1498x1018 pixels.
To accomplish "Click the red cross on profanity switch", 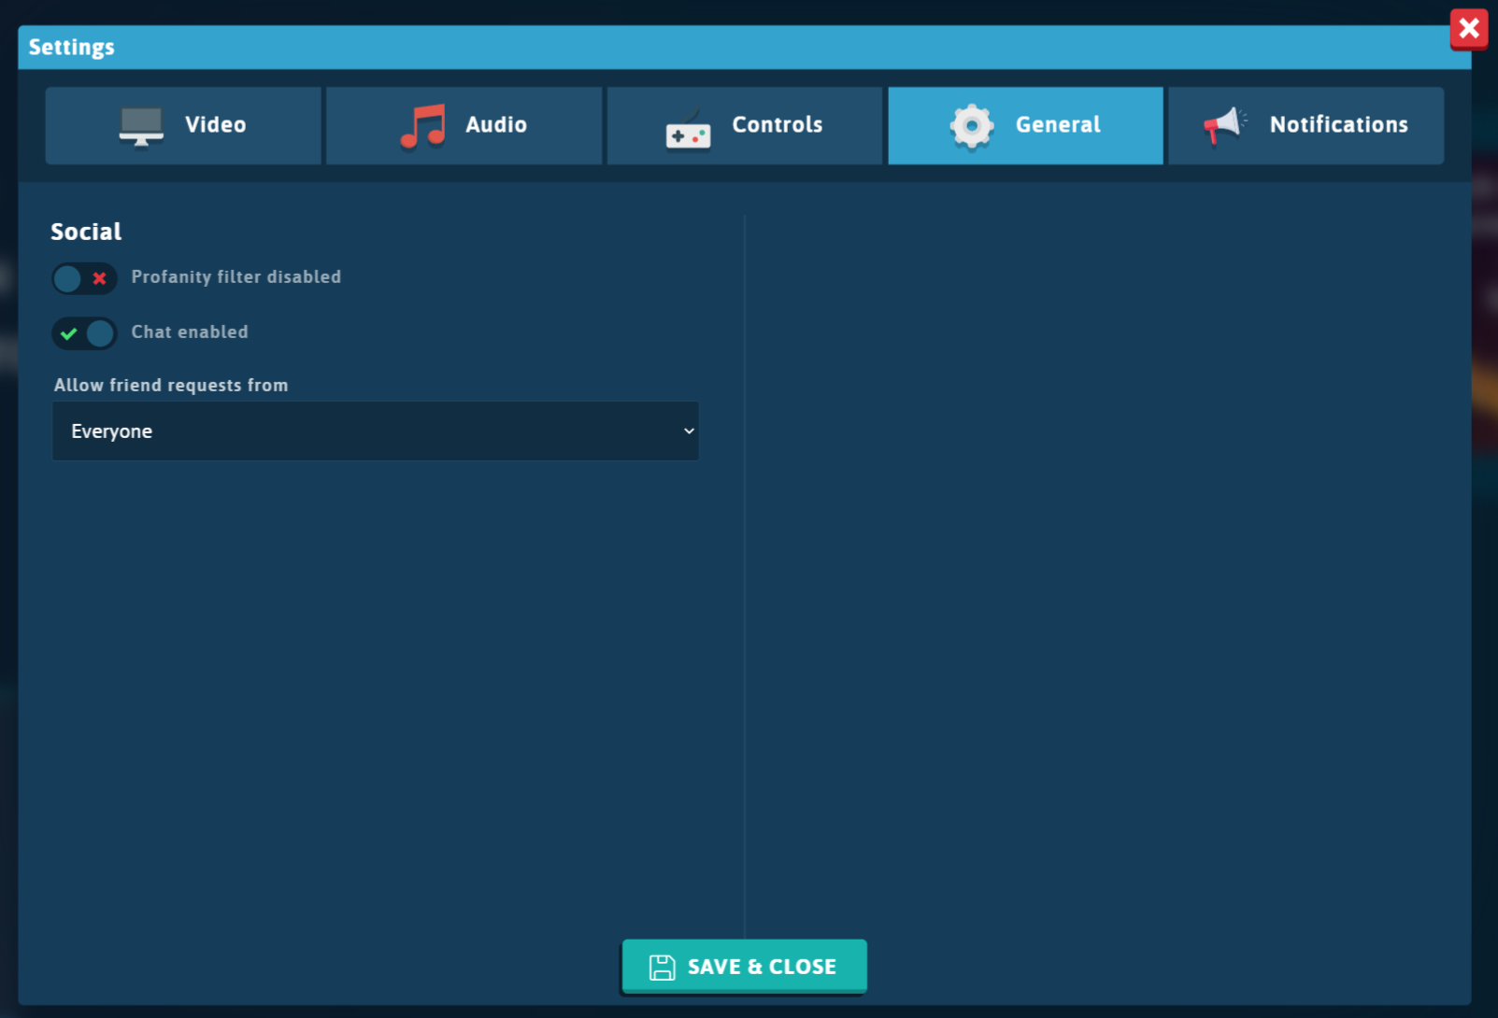I will [99, 278].
